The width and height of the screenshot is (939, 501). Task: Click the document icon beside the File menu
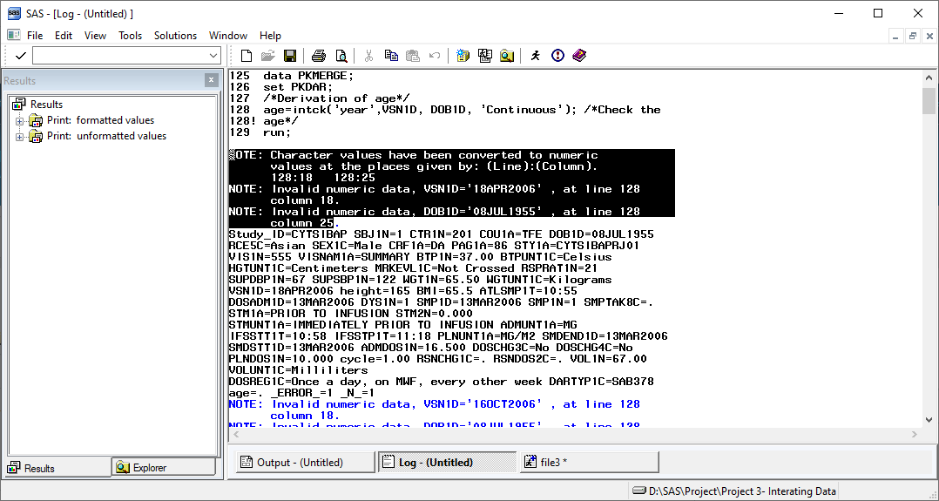point(13,36)
